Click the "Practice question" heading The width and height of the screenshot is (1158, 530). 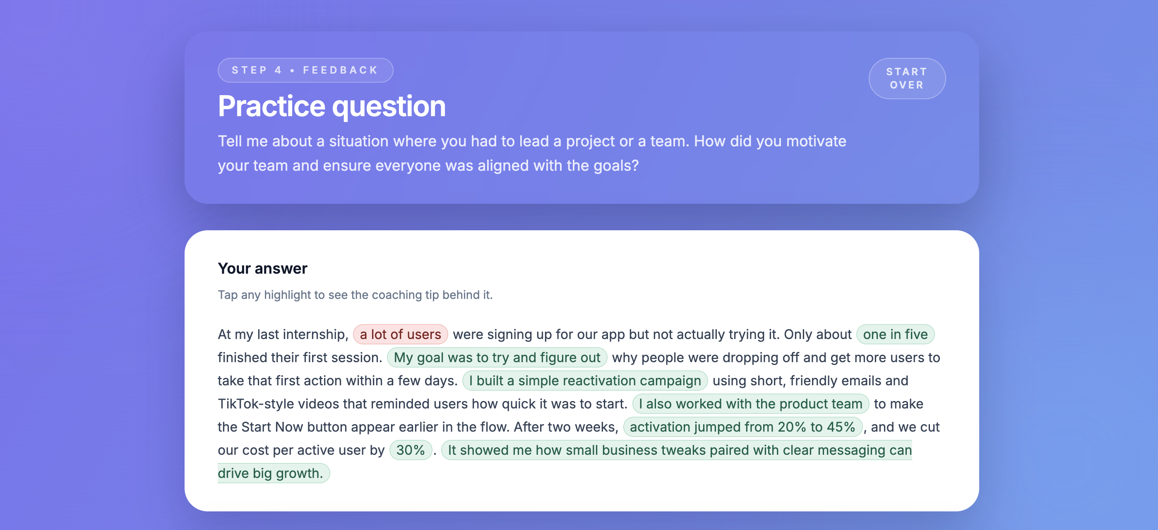(332, 106)
